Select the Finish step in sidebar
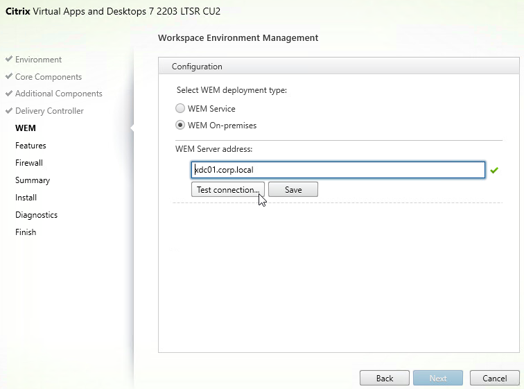The width and height of the screenshot is (524, 389). [x=26, y=232]
